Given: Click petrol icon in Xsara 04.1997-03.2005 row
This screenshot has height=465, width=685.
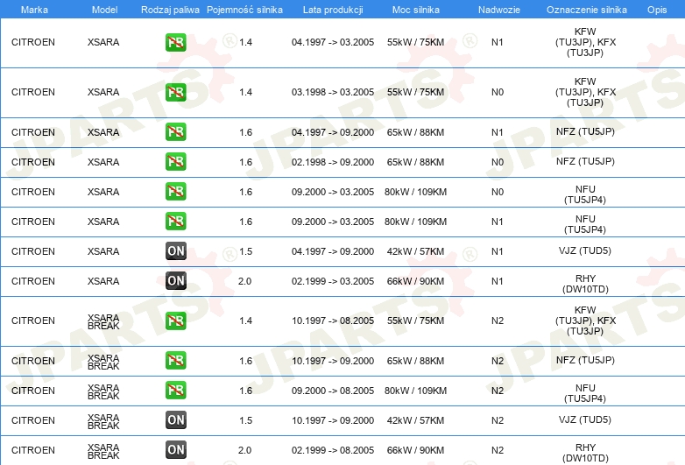Looking at the screenshot, I should 175,42.
